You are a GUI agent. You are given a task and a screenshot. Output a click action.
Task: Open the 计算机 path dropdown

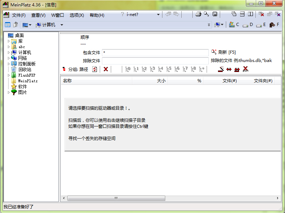click(x=62, y=25)
